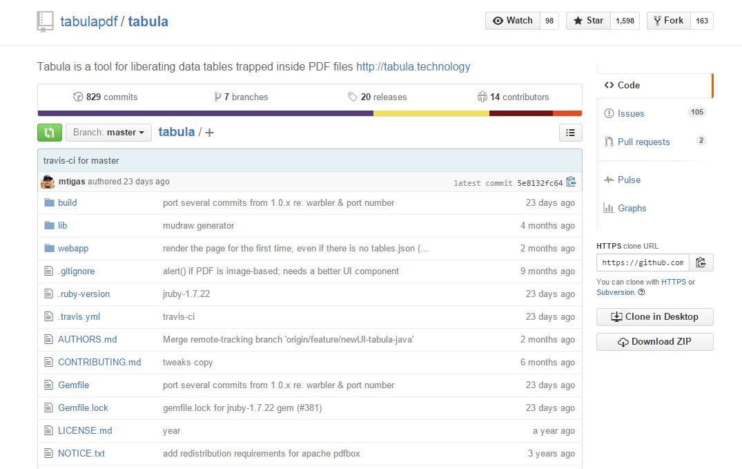Click the build folder icon
This screenshot has height=469, width=742.
point(49,203)
